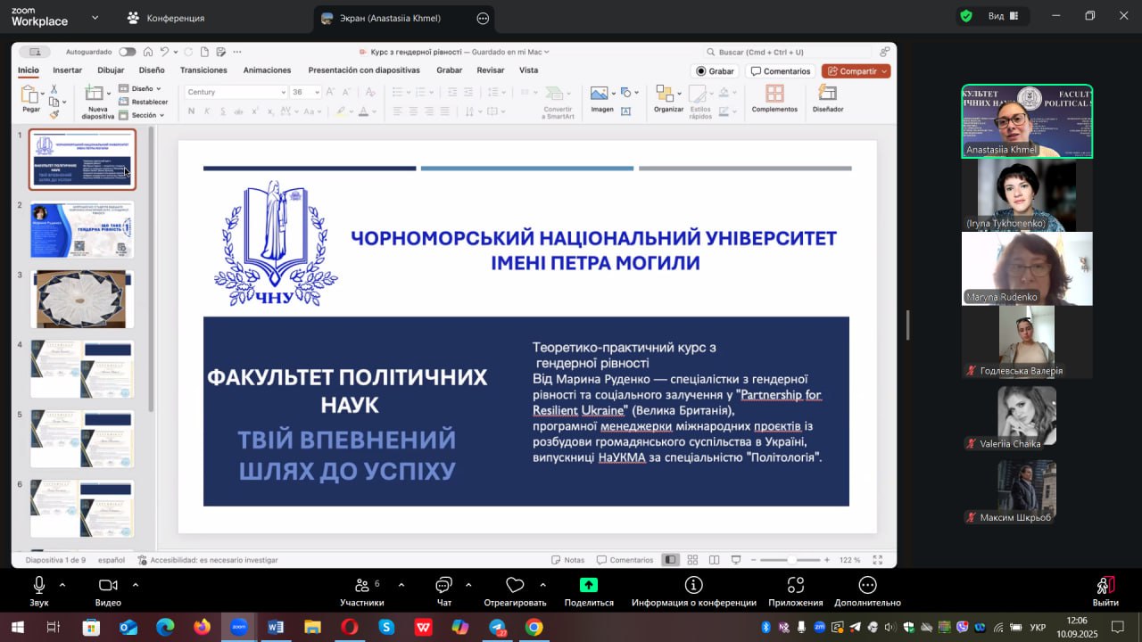This screenshot has height=642, width=1142.
Task: Expand video options arrow beside Видео
Action: click(136, 586)
